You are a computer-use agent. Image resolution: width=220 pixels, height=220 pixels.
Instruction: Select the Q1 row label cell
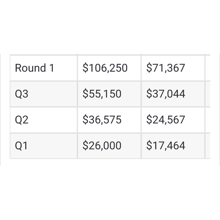click(x=43, y=145)
